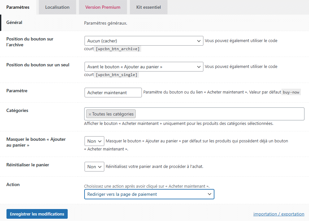
Task: Select the Général section heading
Action: pos(14,22)
